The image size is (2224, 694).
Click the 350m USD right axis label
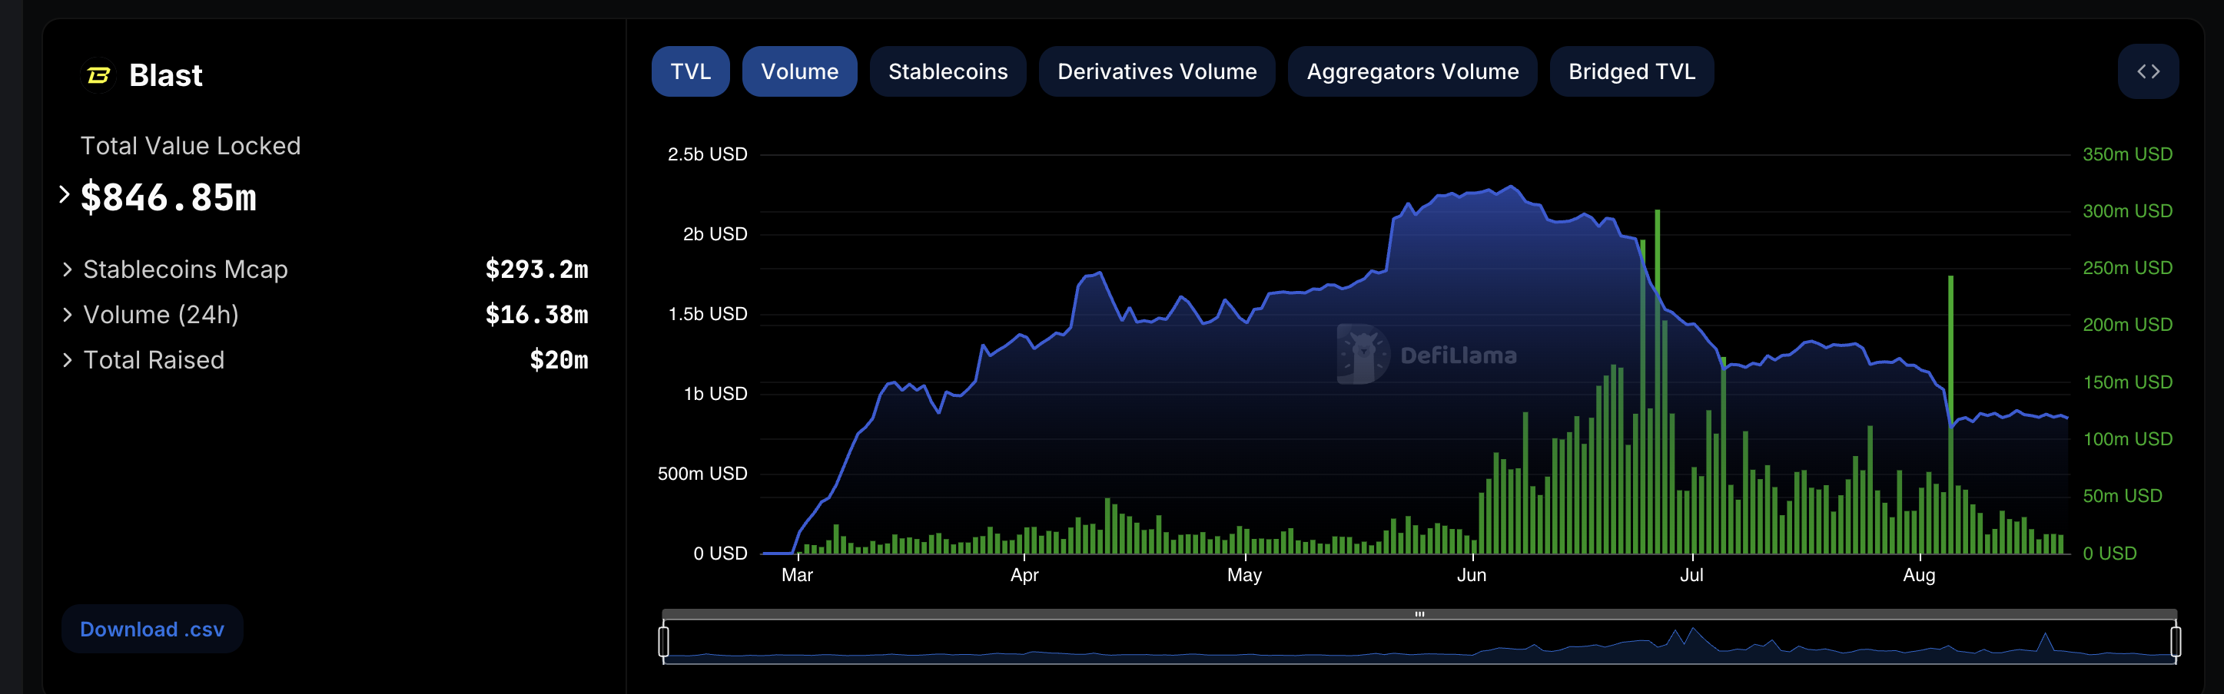2126,154
